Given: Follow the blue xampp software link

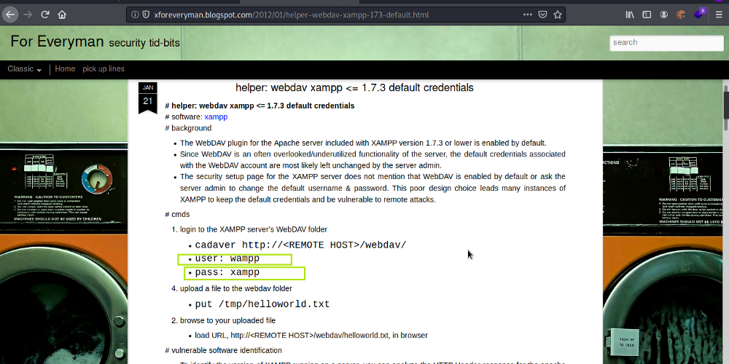Looking at the screenshot, I should click(216, 116).
